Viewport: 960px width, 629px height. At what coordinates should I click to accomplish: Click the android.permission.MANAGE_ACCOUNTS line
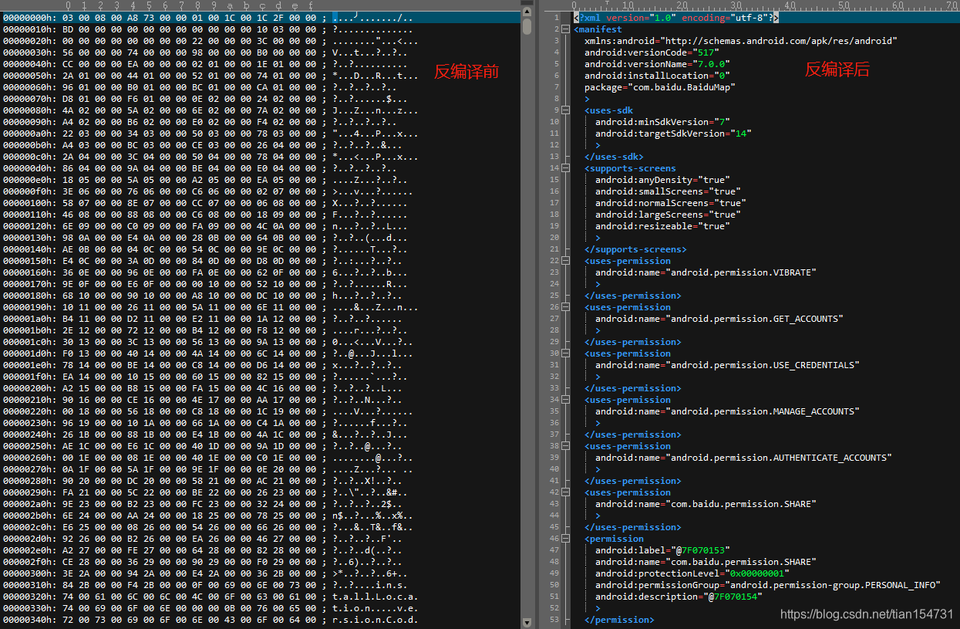pos(727,411)
